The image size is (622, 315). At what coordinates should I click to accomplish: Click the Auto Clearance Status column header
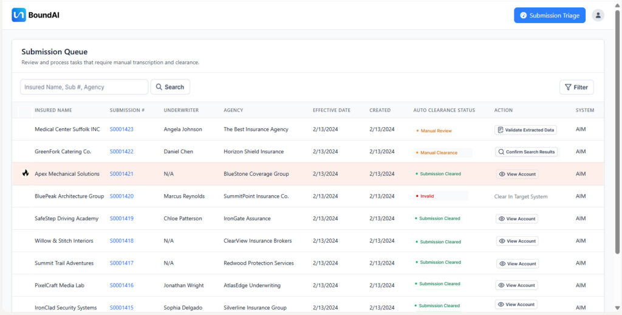pos(444,110)
